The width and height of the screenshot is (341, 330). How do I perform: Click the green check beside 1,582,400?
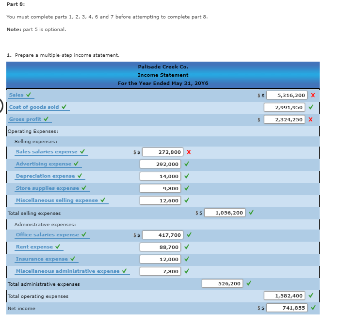[311, 296]
